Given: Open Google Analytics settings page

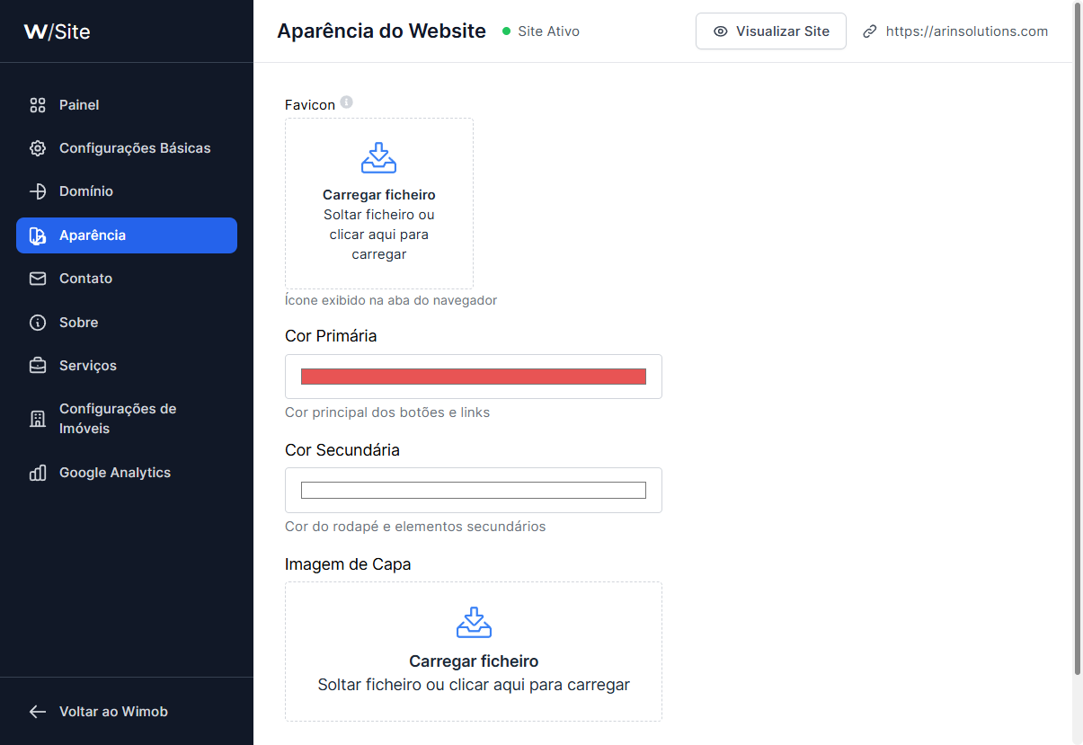Looking at the screenshot, I should (127, 473).
